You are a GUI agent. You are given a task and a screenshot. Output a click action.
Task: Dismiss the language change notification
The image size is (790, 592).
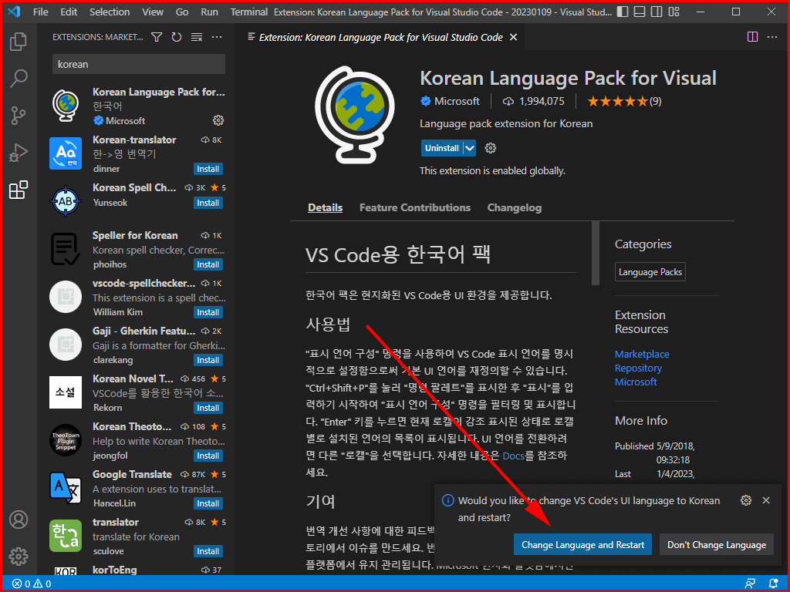tap(766, 500)
